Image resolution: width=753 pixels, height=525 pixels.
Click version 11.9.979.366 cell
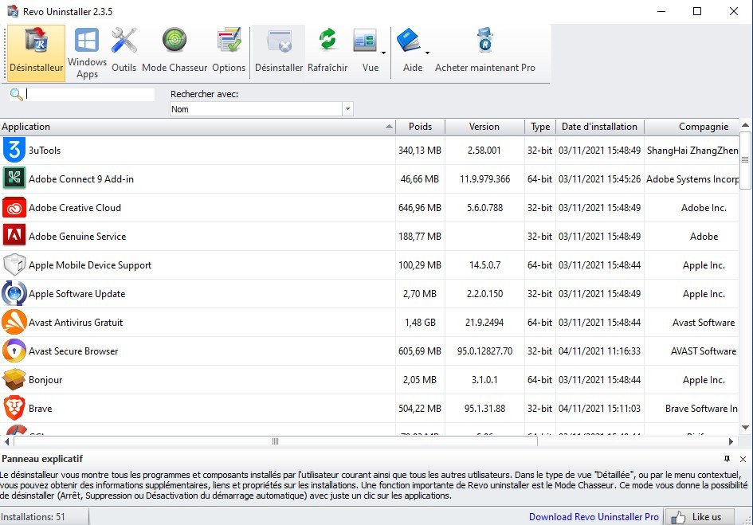(485, 179)
